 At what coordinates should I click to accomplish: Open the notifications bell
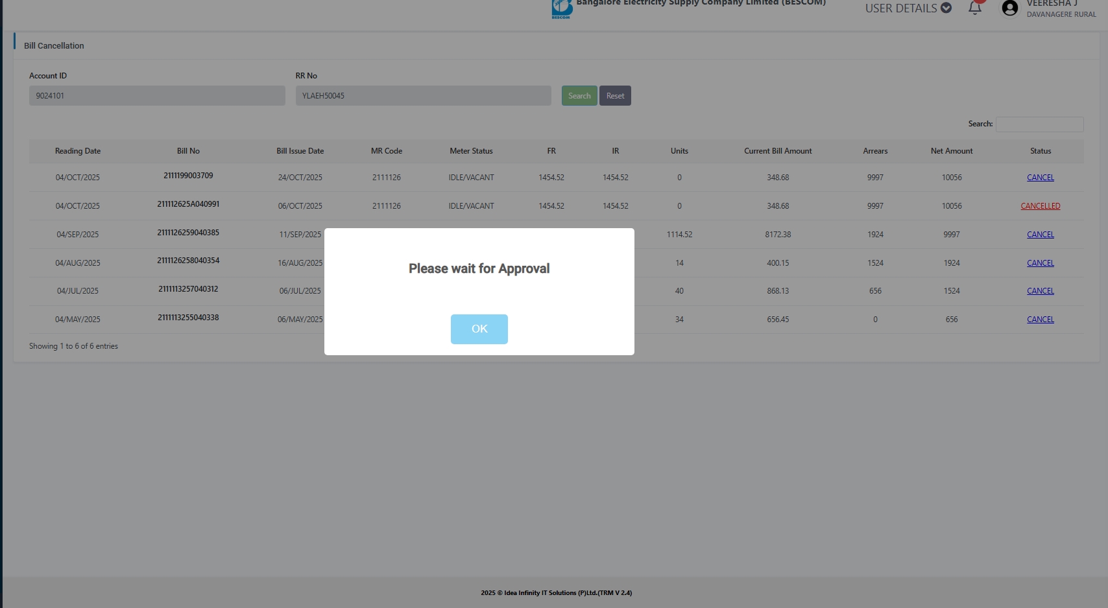tap(974, 8)
